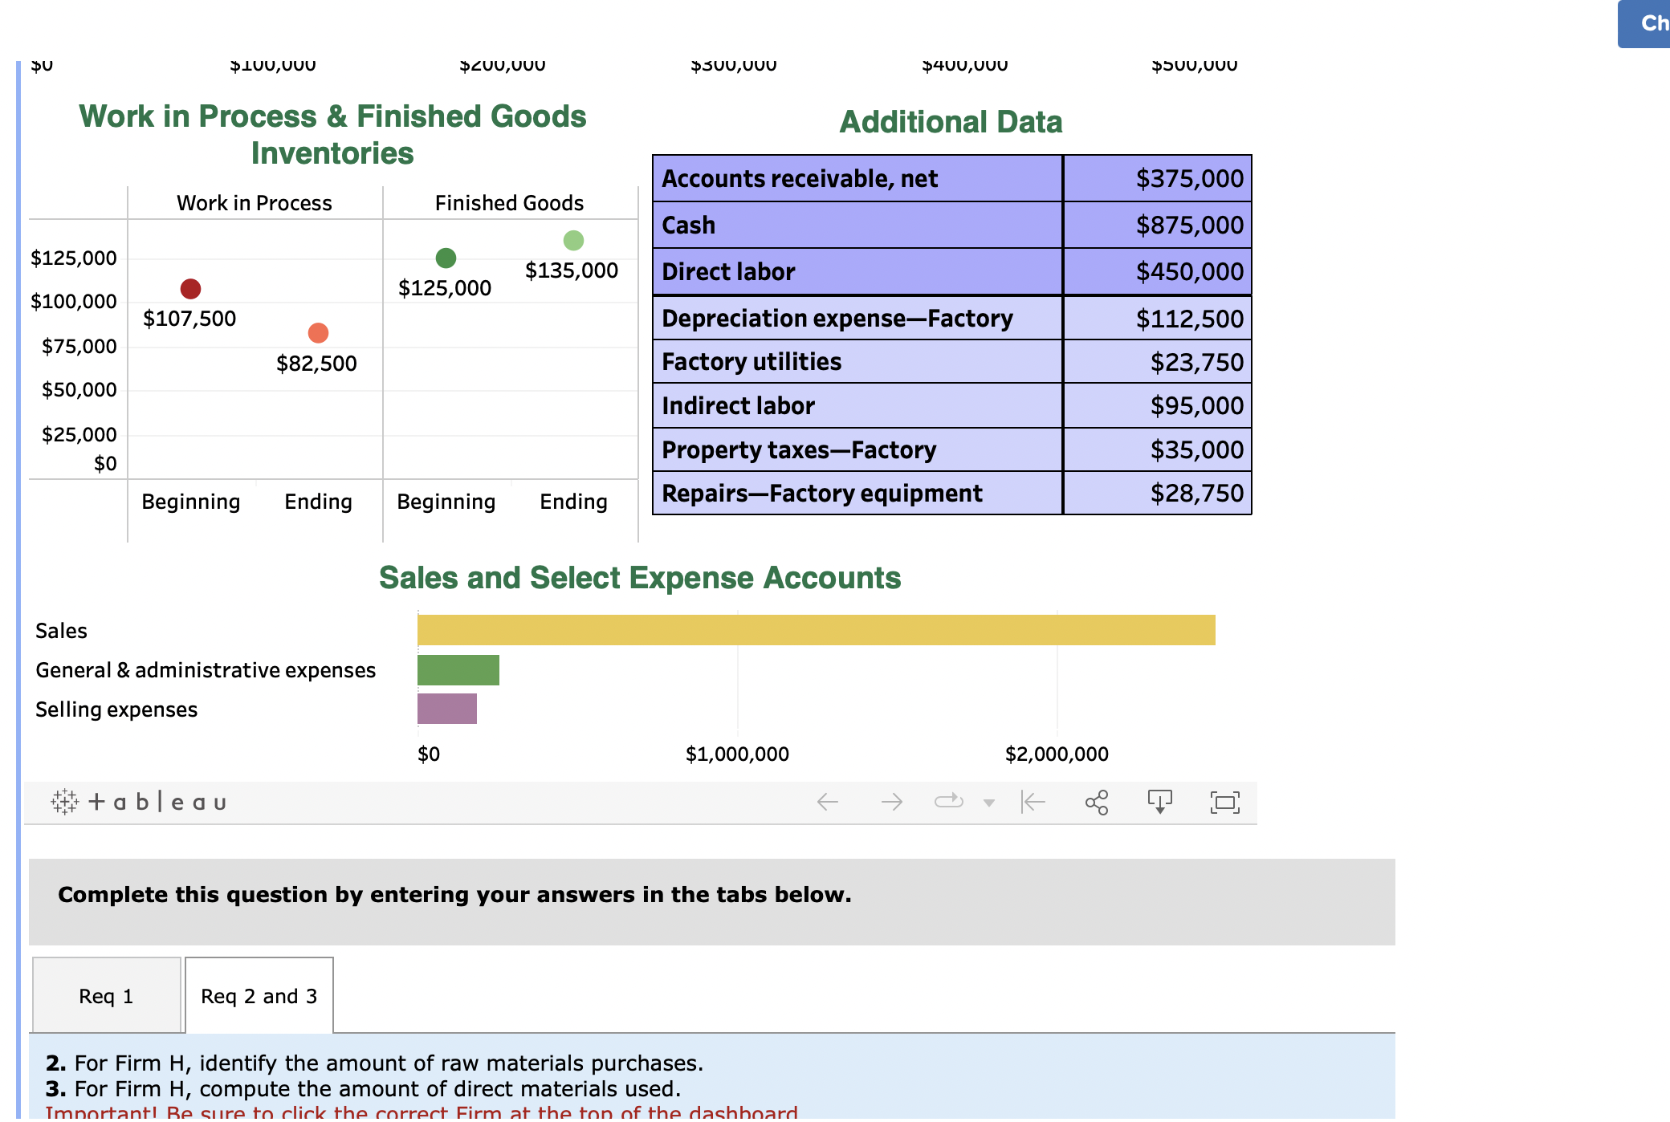
Task: Click the blue button at top right
Action: click(1645, 23)
